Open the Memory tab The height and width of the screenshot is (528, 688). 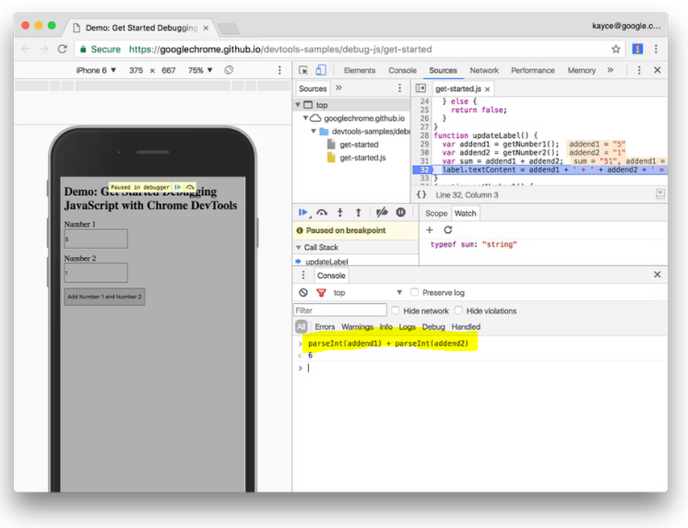(581, 70)
